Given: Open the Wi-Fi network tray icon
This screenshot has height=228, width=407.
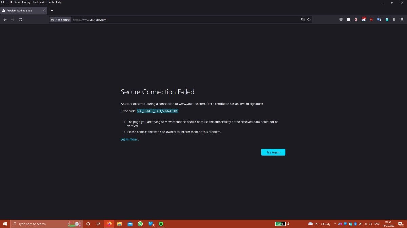Looking at the screenshot, I should pyautogui.click(x=366, y=224).
